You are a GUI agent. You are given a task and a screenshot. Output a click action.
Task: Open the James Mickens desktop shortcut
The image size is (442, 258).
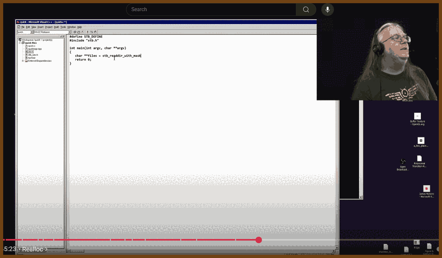[x=426, y=189]
